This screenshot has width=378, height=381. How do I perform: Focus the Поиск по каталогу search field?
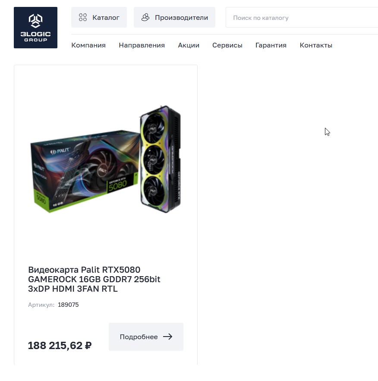click(302, 17)
